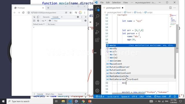Open DevTools settings gear
Screen dimensions: 185x104
point(78,17)
